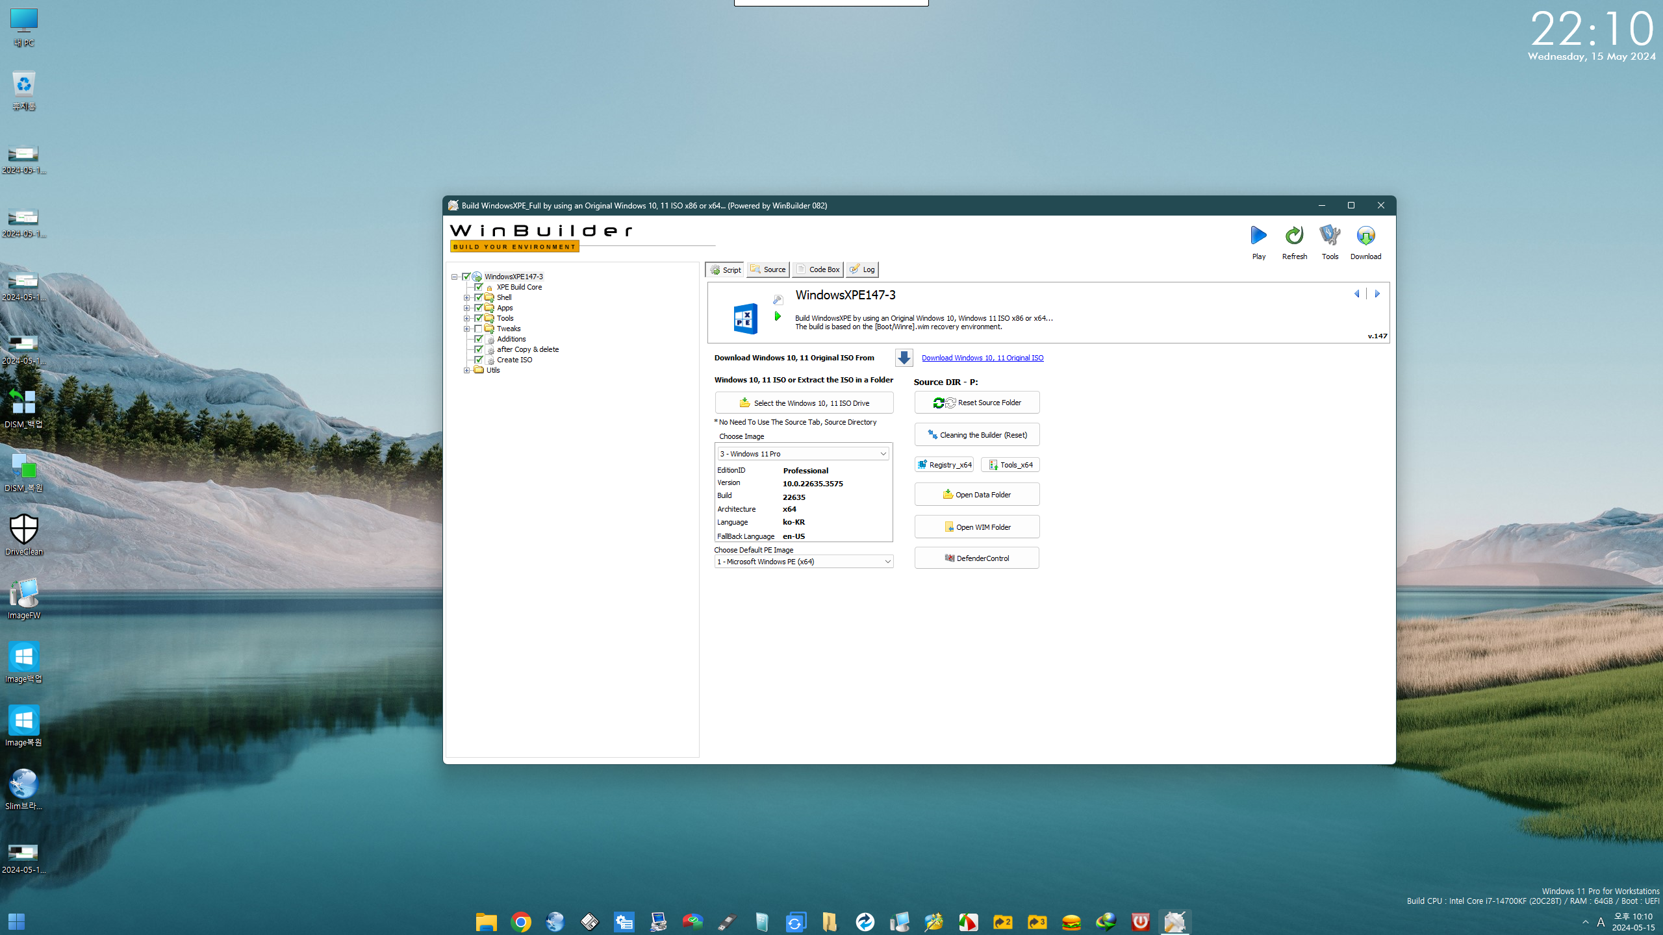
Task: Run script with small green arrow
Action: [x=778, y=316]
